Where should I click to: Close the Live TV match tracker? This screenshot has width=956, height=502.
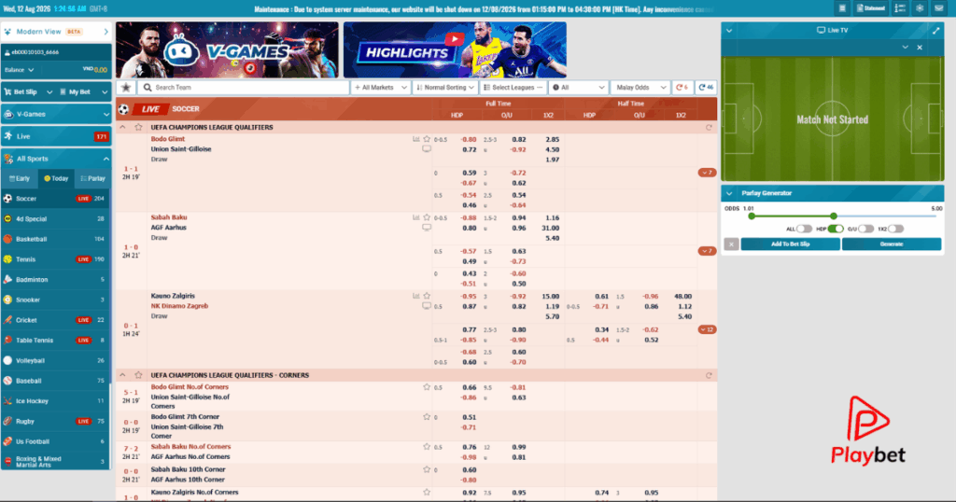920,48
